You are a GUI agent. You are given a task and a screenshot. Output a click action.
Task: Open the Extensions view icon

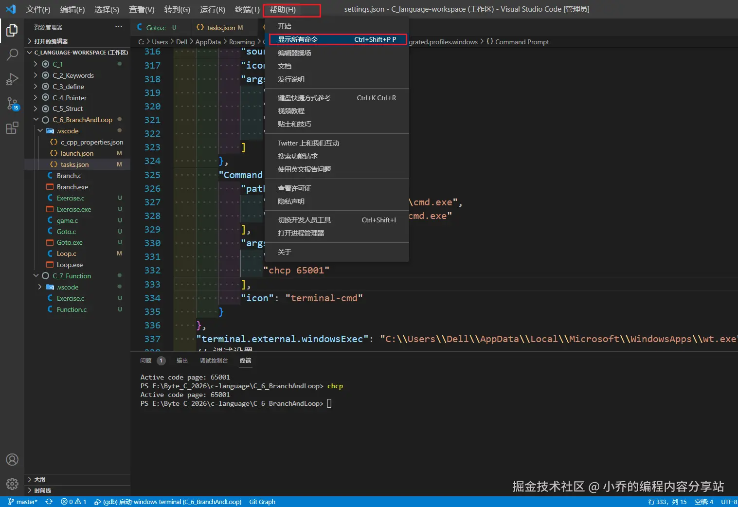[12, 128]
